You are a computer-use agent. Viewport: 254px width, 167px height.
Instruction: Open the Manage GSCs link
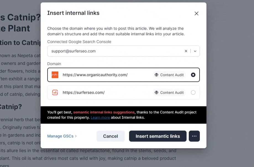point(60,136)
